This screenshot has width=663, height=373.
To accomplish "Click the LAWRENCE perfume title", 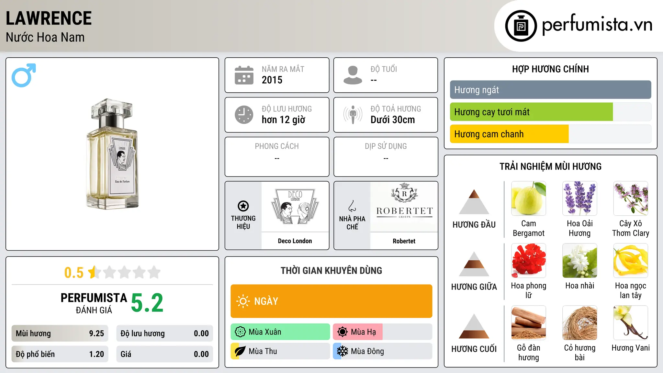I will (x=49, y=18).
